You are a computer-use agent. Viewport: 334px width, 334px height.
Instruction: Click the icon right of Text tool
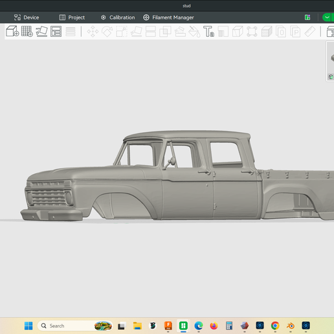click(x=223, y=32)
